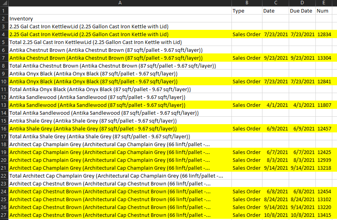Select the Inventory cell in row 2
This screenshot has width=337, height=220.
120,18
